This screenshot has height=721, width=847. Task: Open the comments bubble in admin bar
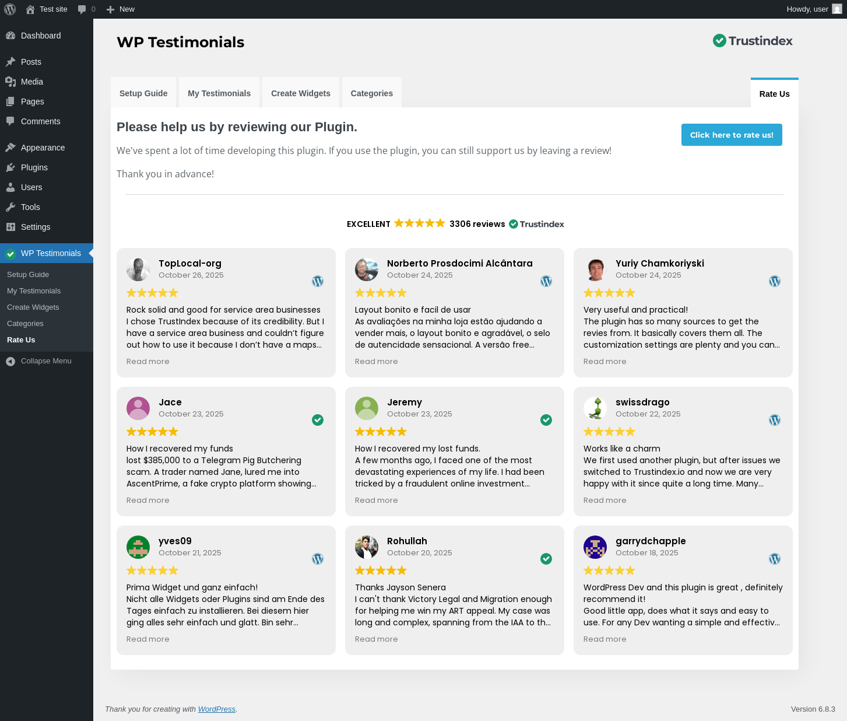tap(82, 9)
